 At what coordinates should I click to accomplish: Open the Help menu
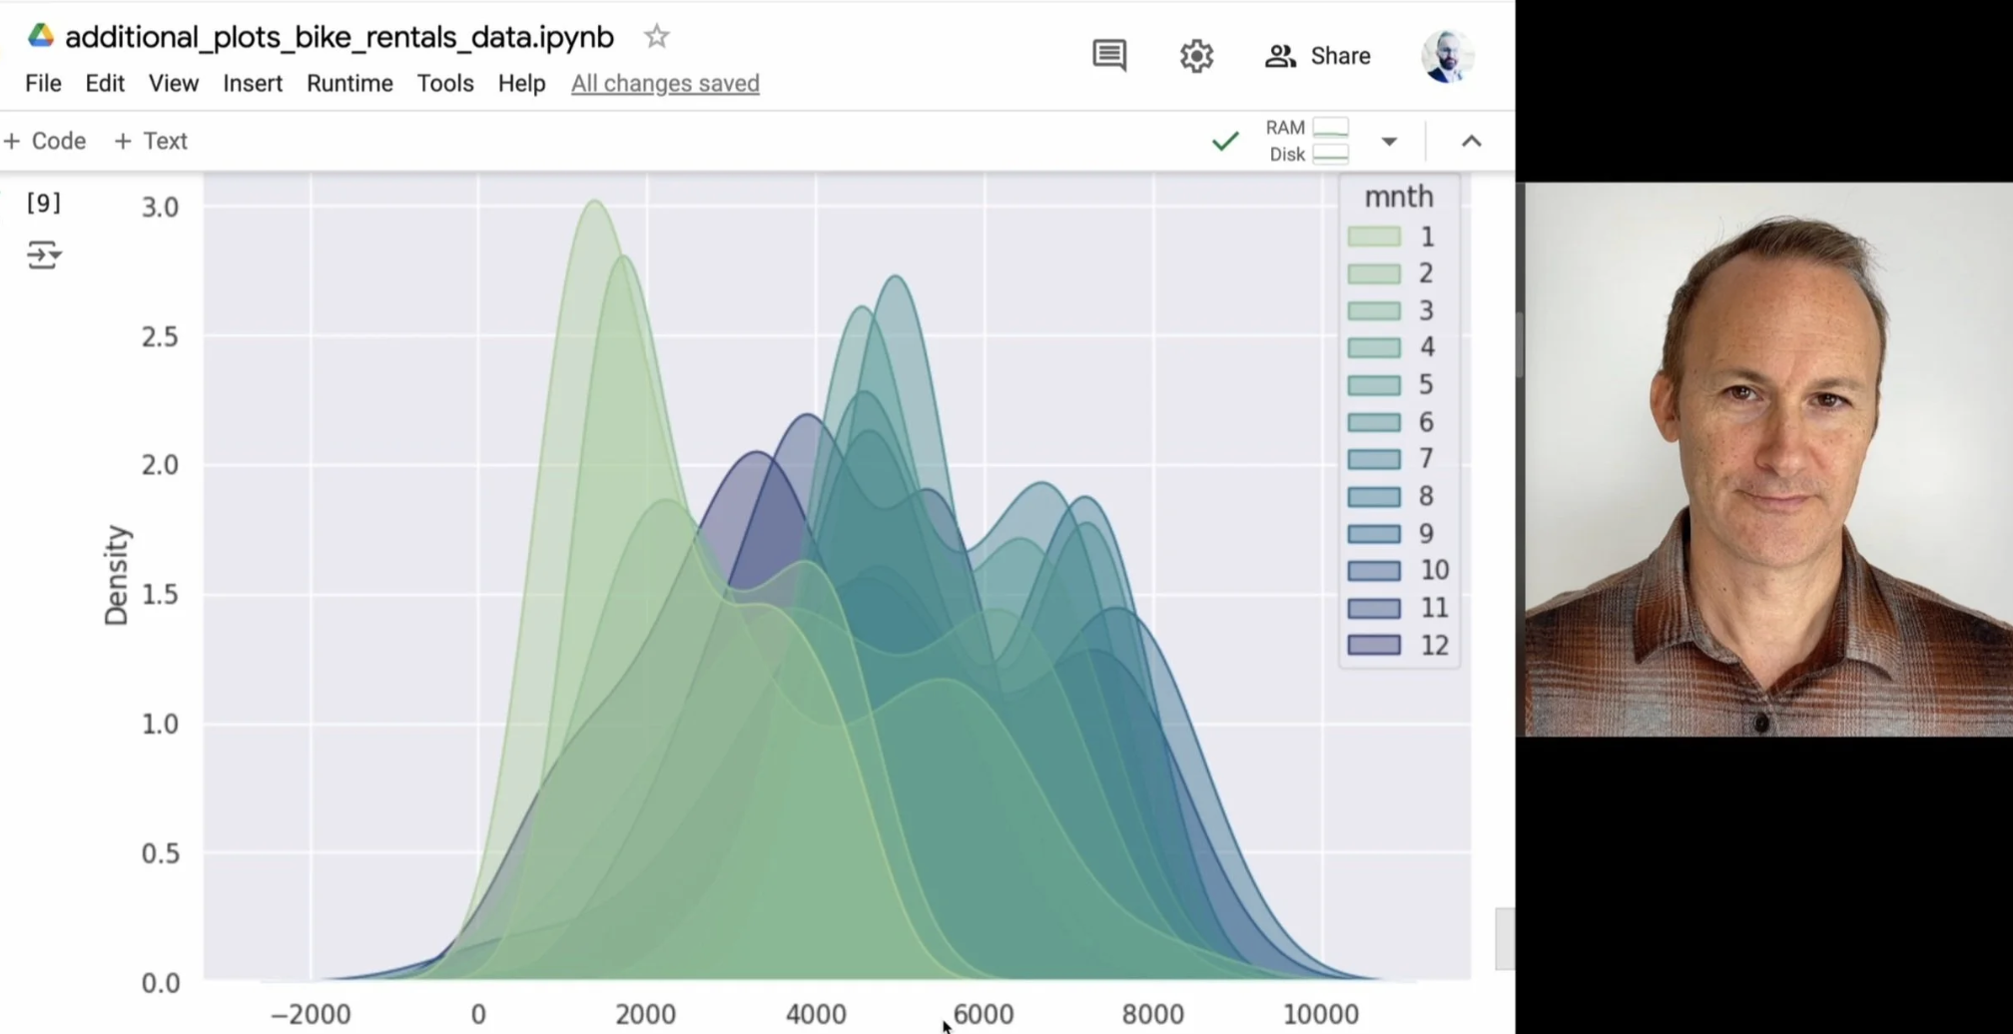pos(521,84)
